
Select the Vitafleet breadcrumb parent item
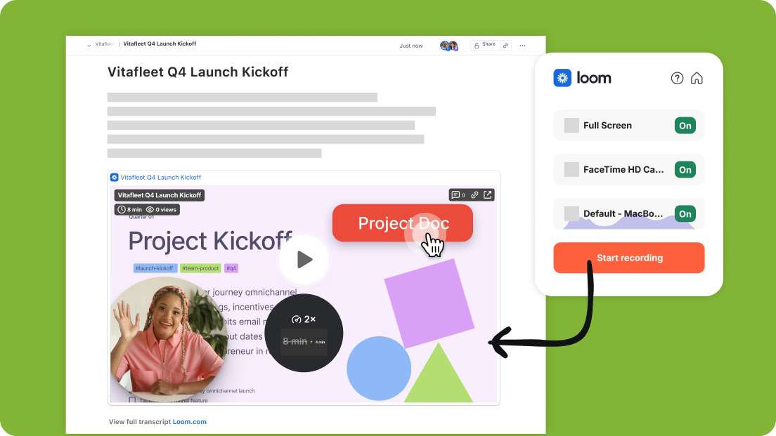[105, 44]
